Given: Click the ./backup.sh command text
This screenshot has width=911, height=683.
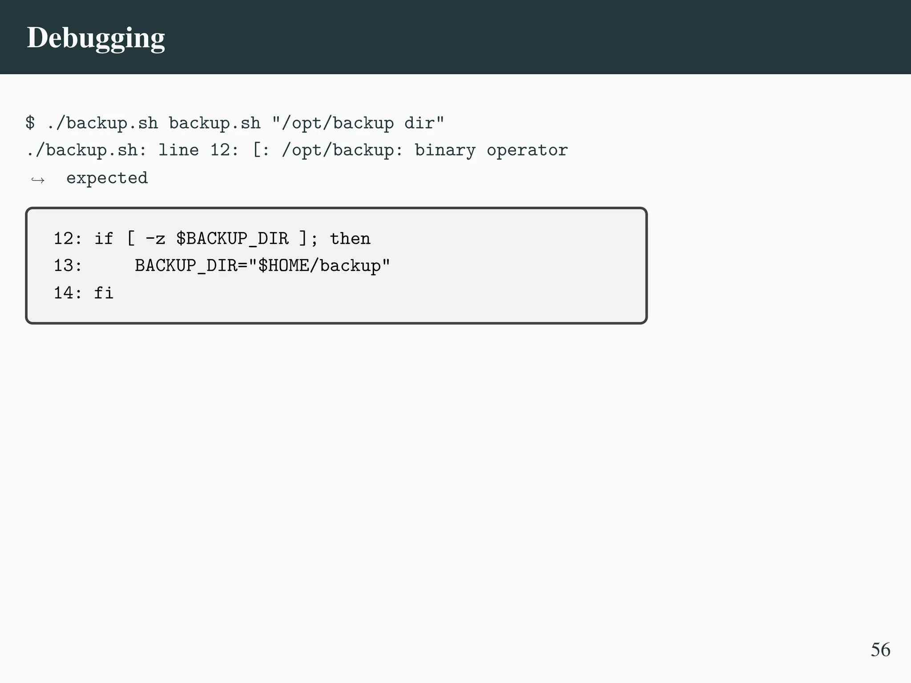Looking at the screenshot, I should click(x=103, y=123).
